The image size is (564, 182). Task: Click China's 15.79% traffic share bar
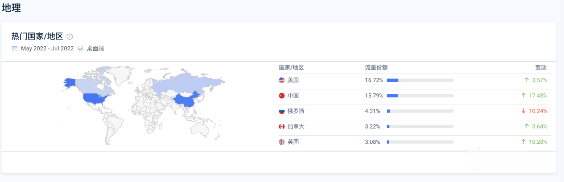pyautogui.click(x=420, y=96)
